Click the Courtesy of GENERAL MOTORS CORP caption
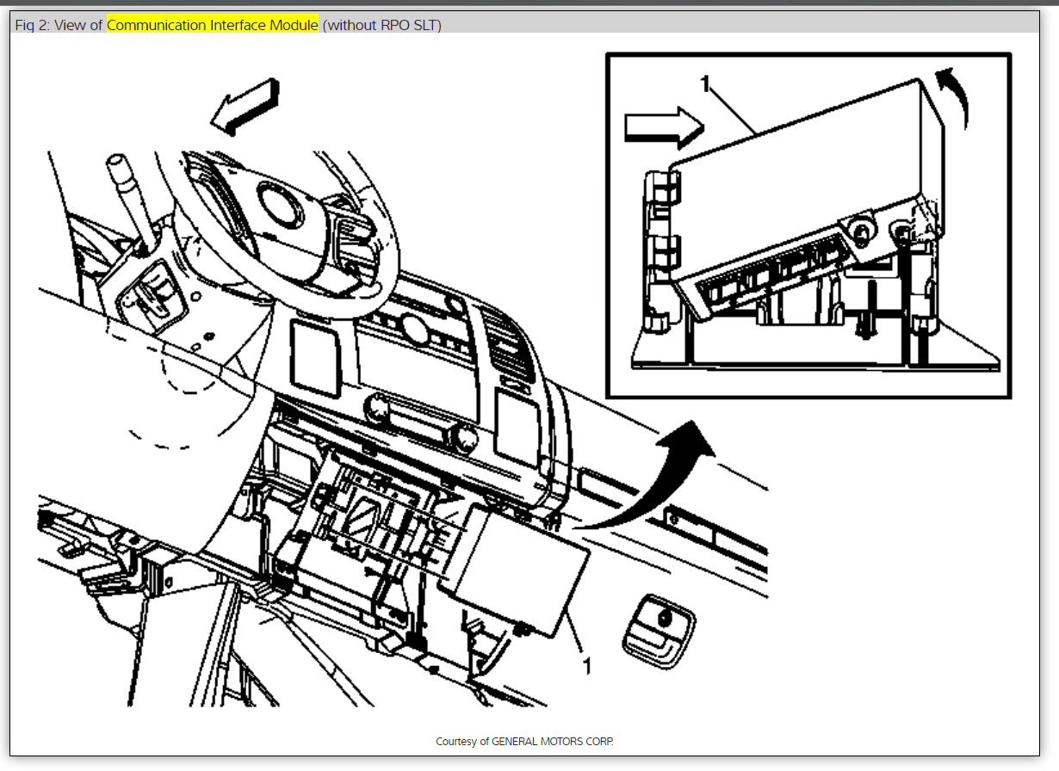Screen dimensions: 1059x771 (525, 741)
